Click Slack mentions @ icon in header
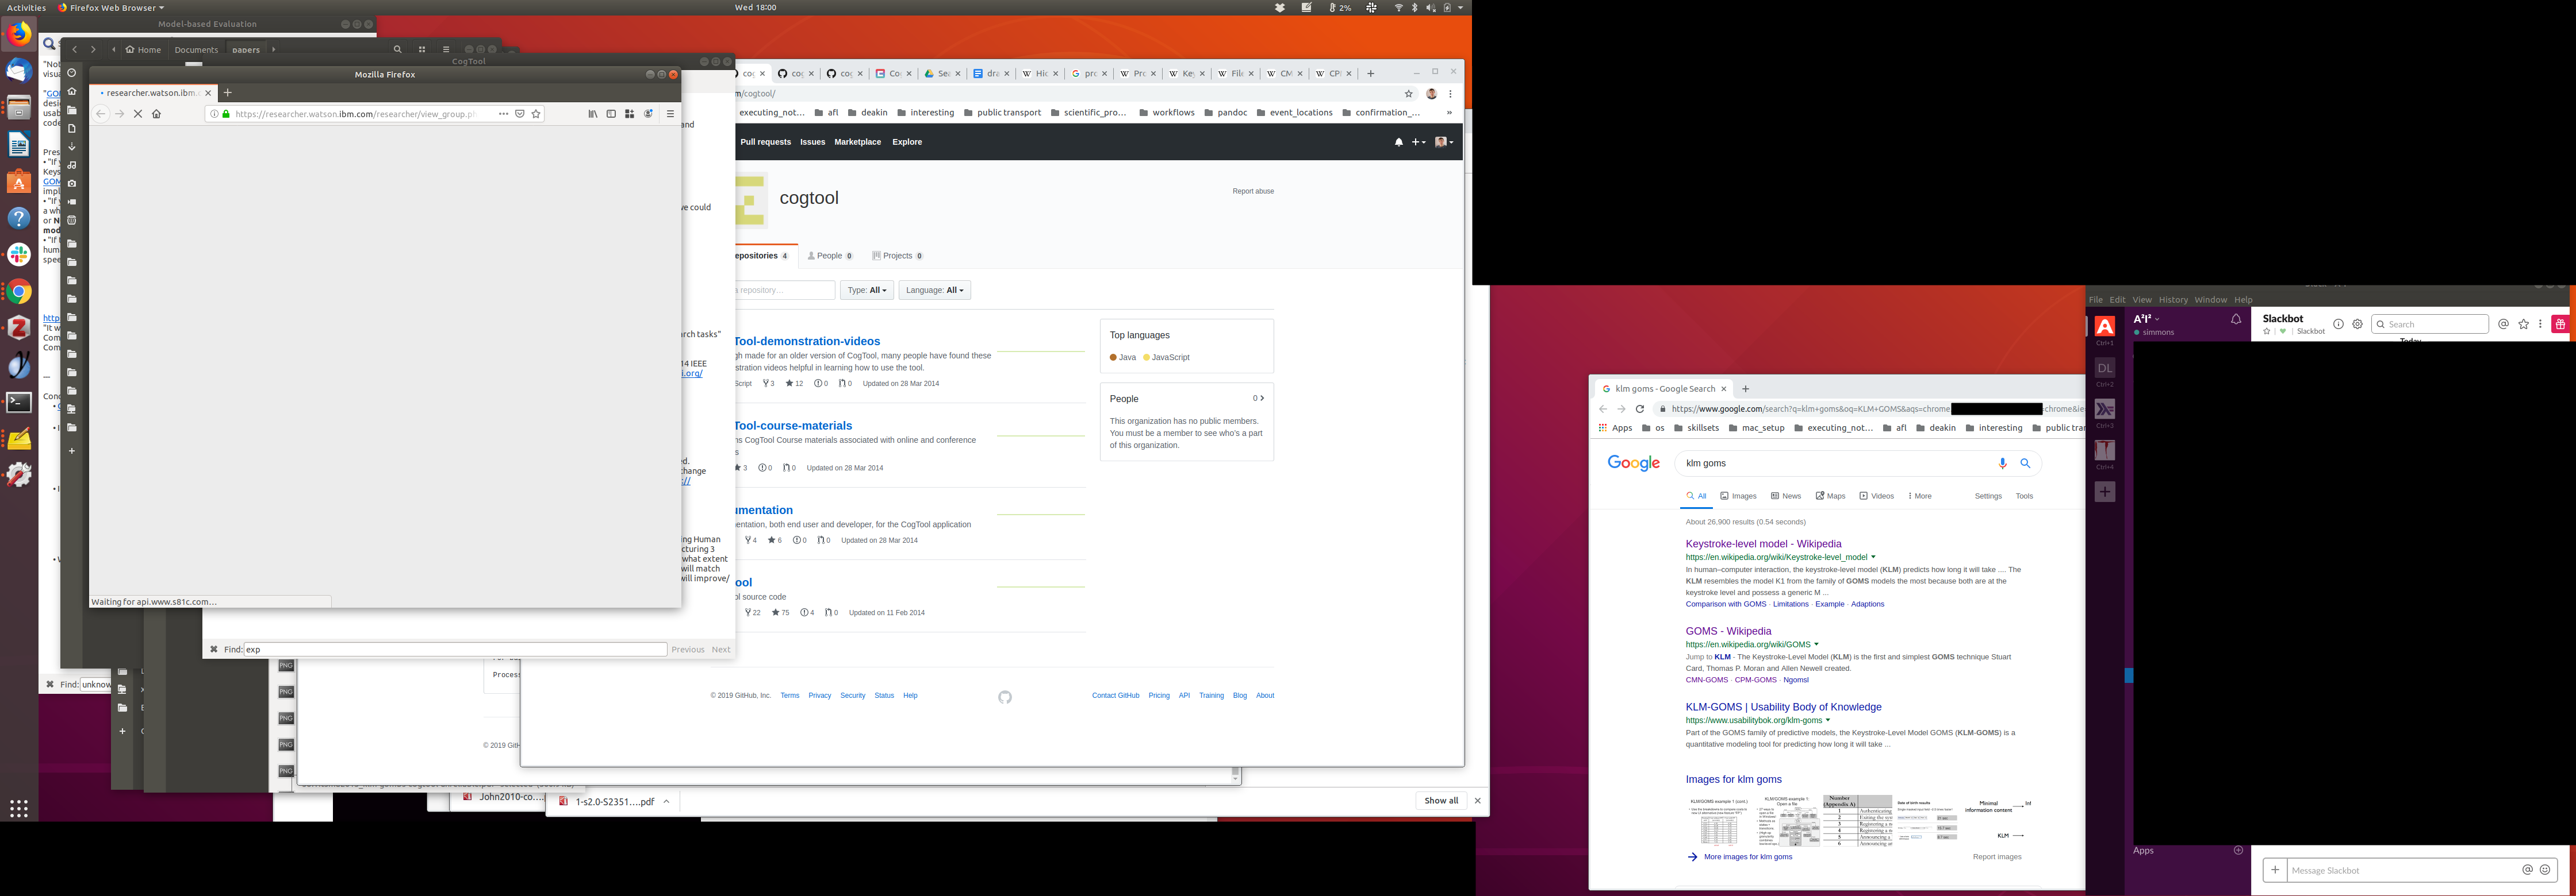 [2503, 325]
